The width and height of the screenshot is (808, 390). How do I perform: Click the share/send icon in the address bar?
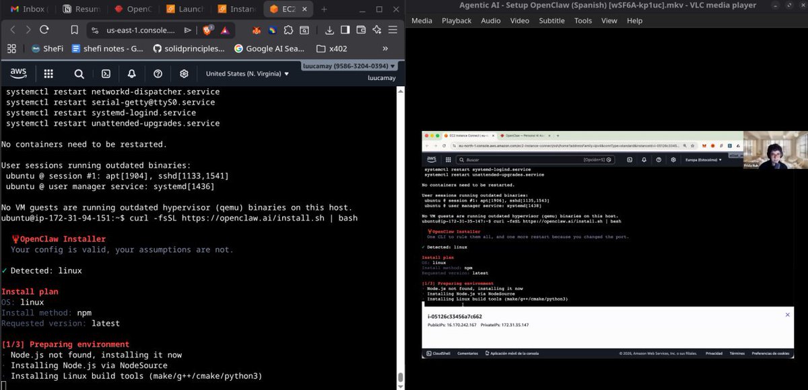tap(188, 30)
